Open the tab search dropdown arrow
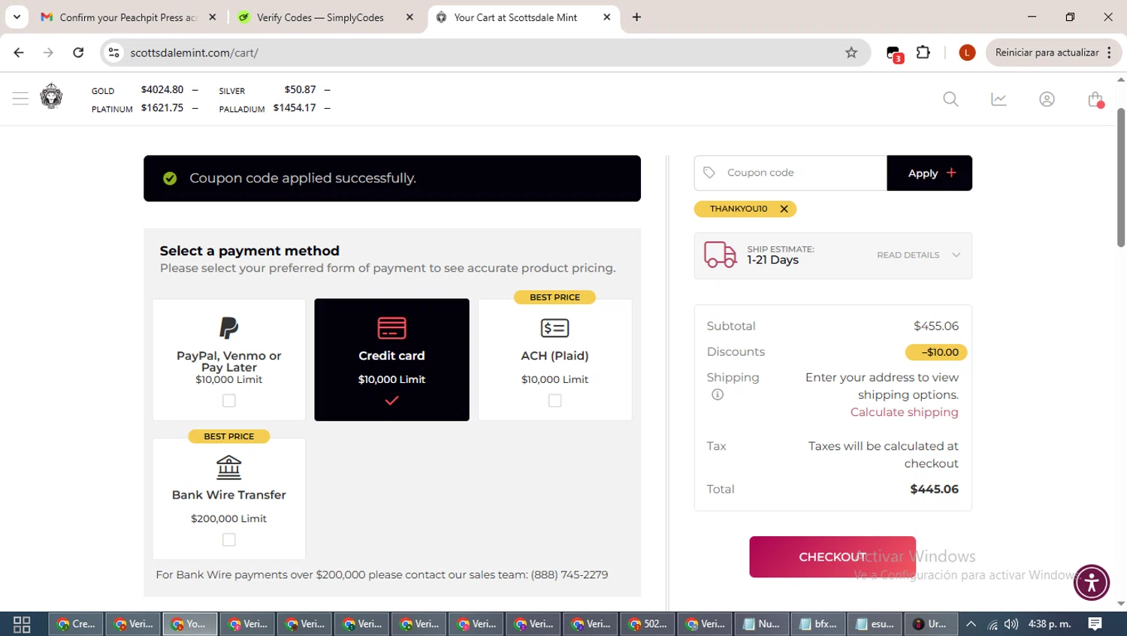 [x=17, y=17]
